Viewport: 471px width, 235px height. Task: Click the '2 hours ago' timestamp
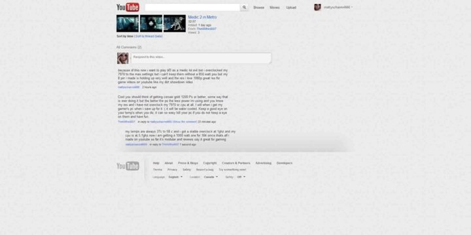(149, 87)
